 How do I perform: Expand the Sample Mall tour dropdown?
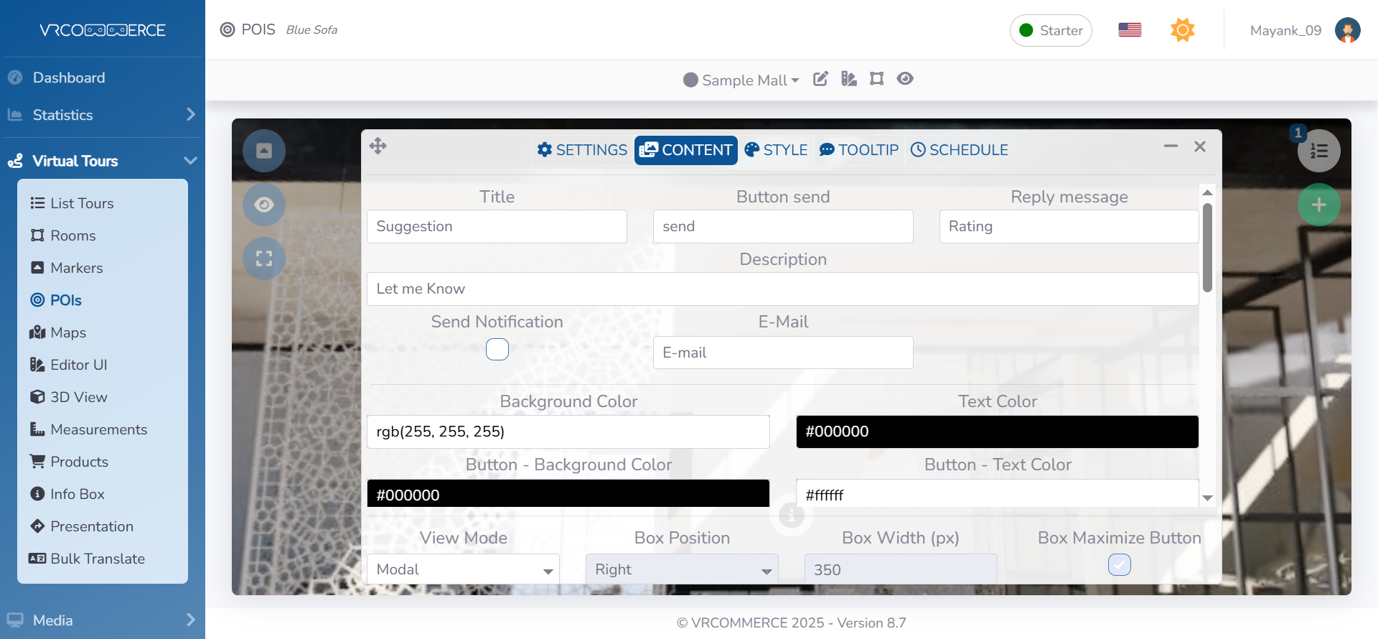coord(742,80)
